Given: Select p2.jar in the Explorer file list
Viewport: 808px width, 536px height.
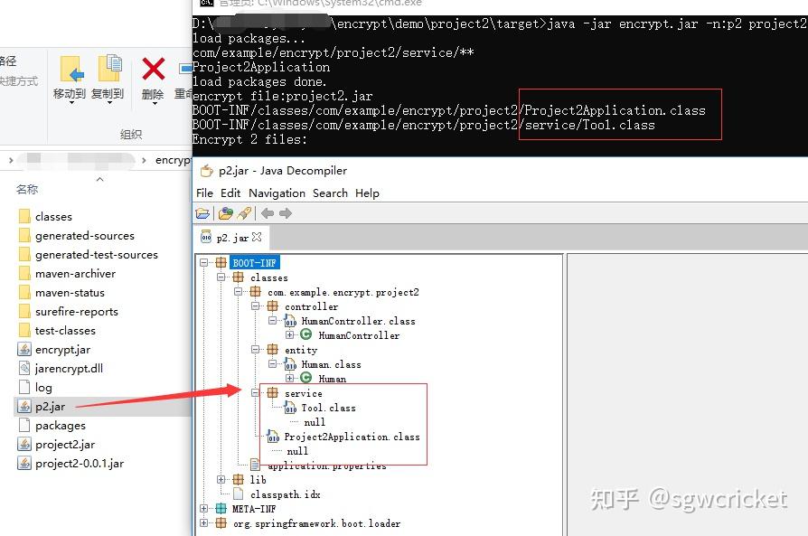Looking at the screenshot, I should tap(48, 406).
